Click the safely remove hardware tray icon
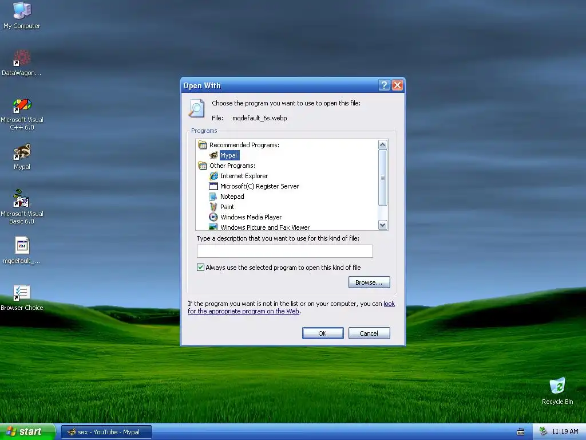Viewport: 586px width, 440px height. pos(544,431)
